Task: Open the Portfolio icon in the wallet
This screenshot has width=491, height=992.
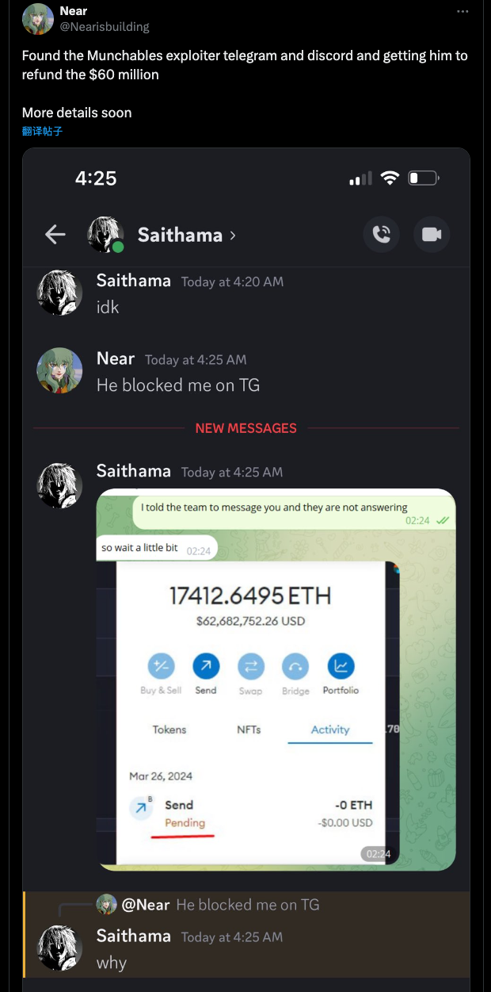Action: tap(341, 667)
